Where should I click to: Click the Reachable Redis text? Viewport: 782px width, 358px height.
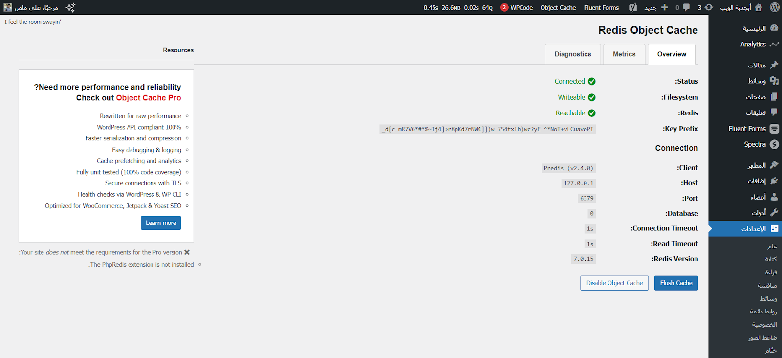coord(570,113)
